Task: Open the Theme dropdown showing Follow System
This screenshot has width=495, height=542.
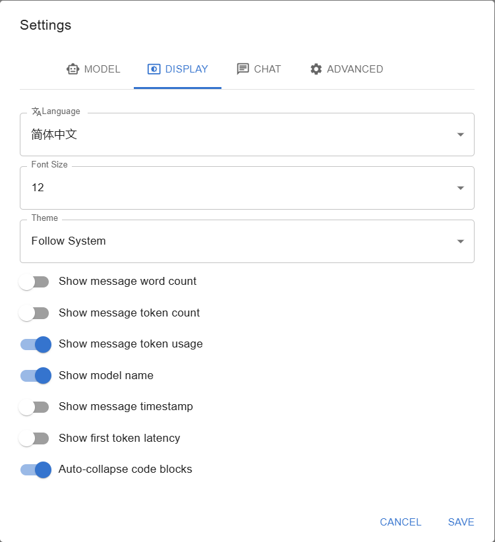Action: pyautogui.click(x=247, y=241)
